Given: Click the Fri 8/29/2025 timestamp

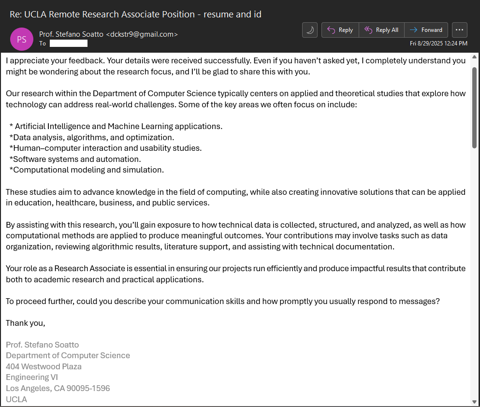Looking at the screenshot, I should [438, 44].
